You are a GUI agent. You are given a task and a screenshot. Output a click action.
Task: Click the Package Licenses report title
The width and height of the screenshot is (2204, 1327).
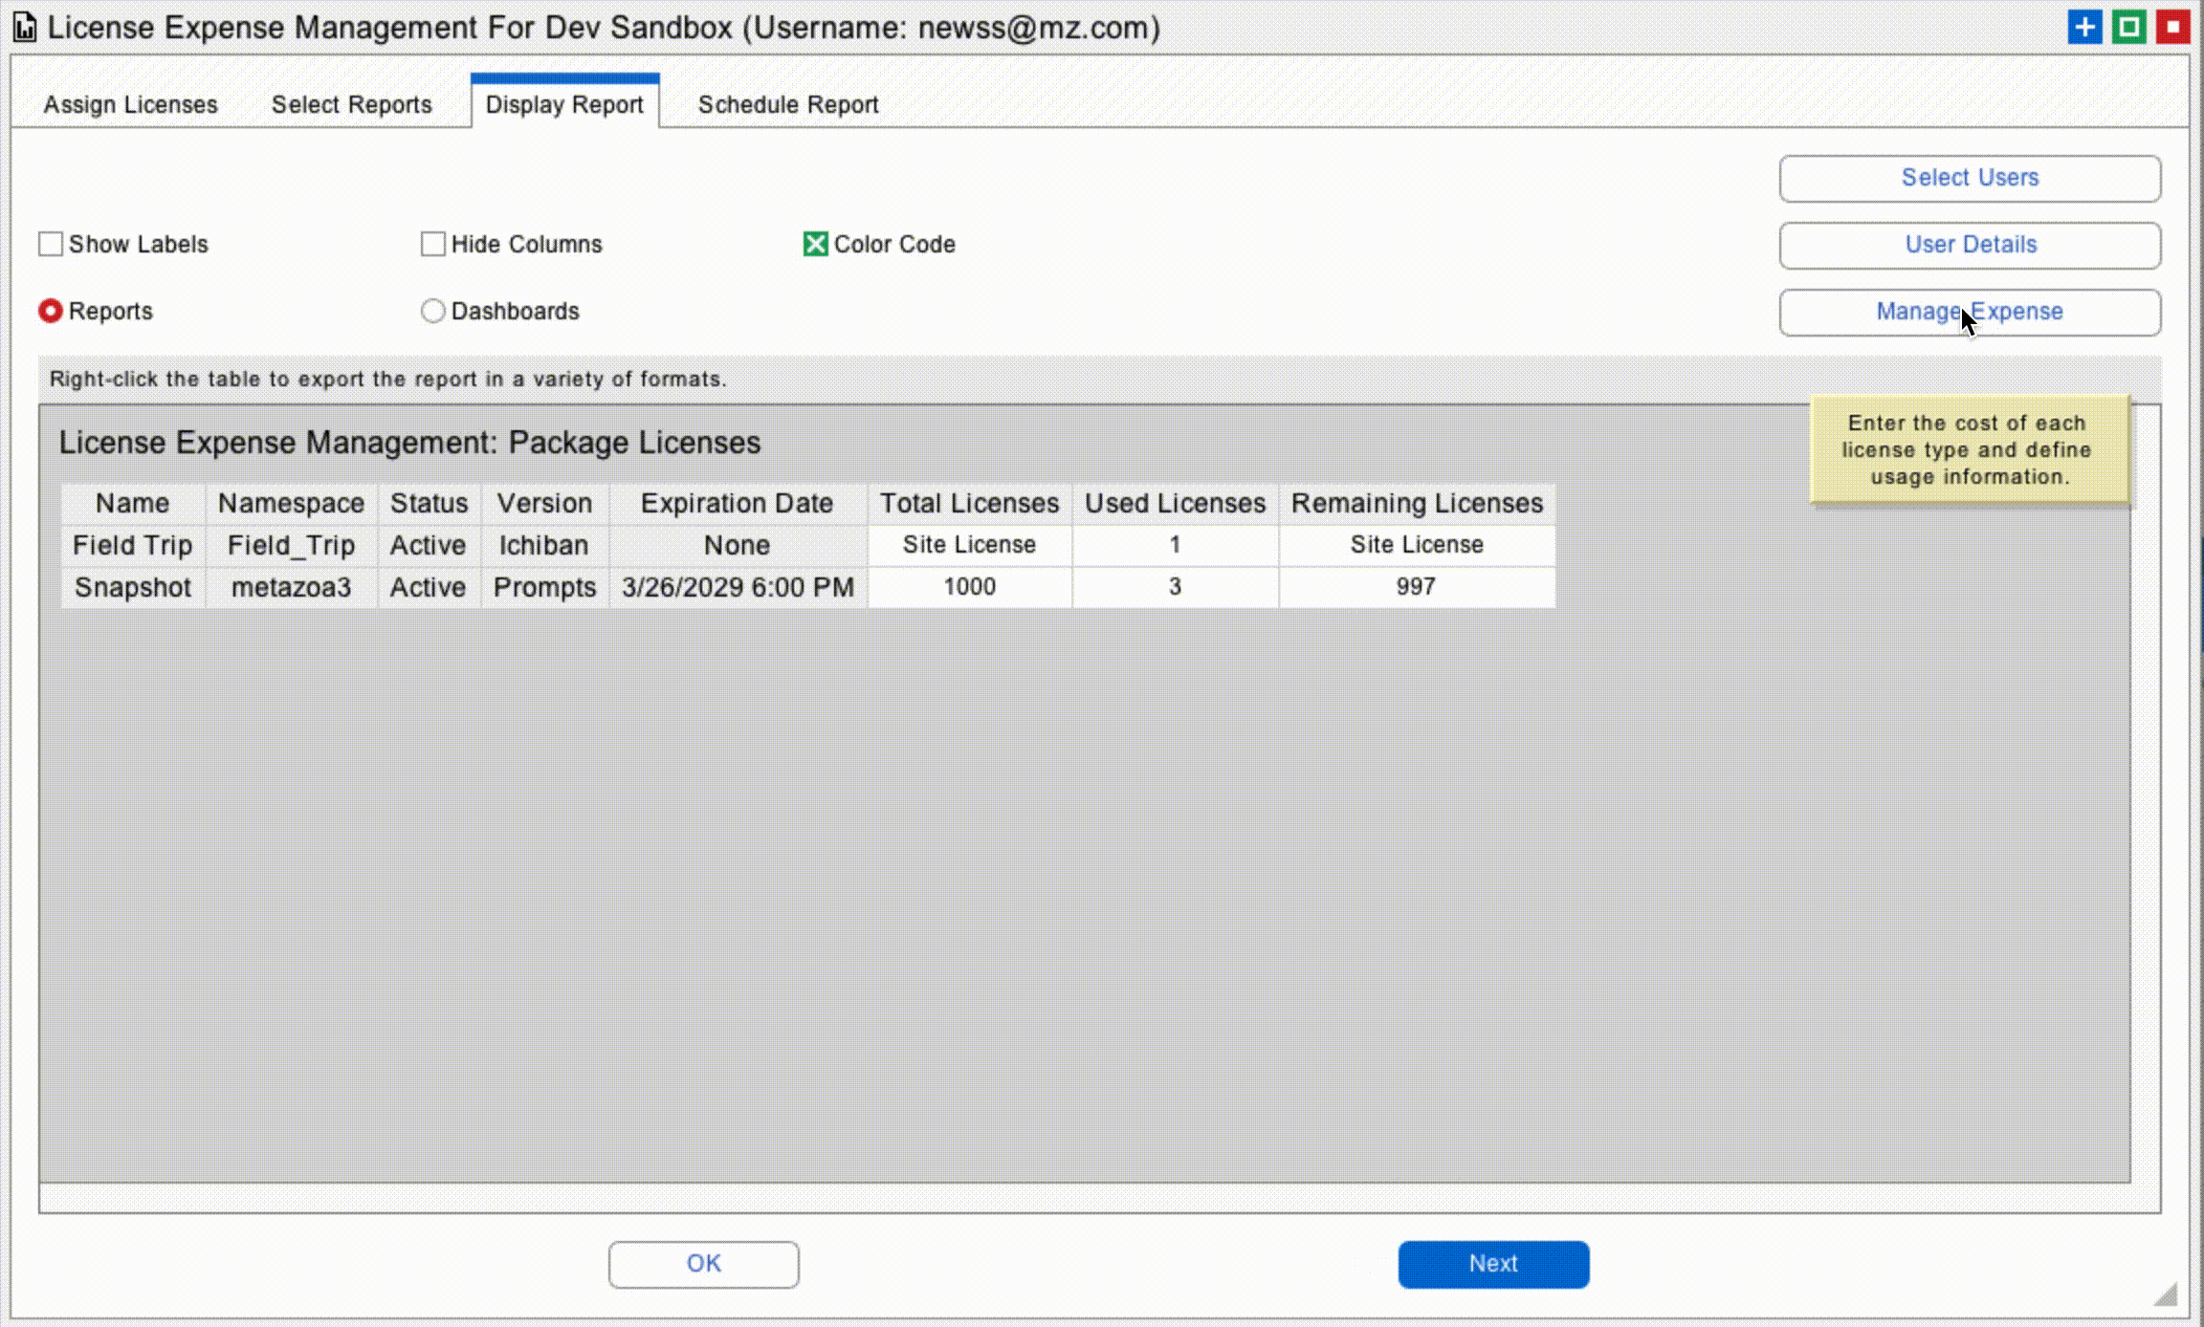tap(409, 443)
